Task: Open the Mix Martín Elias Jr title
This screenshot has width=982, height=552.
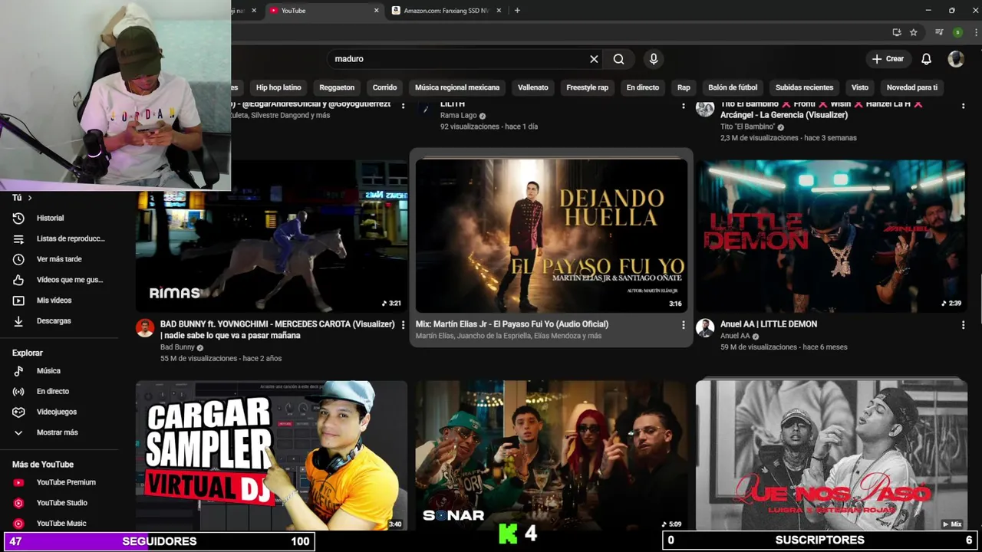Action: 512,324
